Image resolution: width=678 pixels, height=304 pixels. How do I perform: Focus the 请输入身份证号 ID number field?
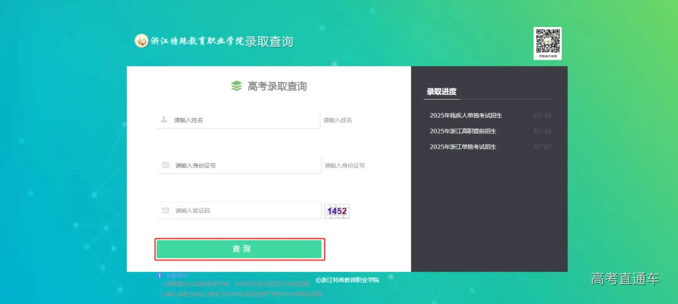click(239, 165)
